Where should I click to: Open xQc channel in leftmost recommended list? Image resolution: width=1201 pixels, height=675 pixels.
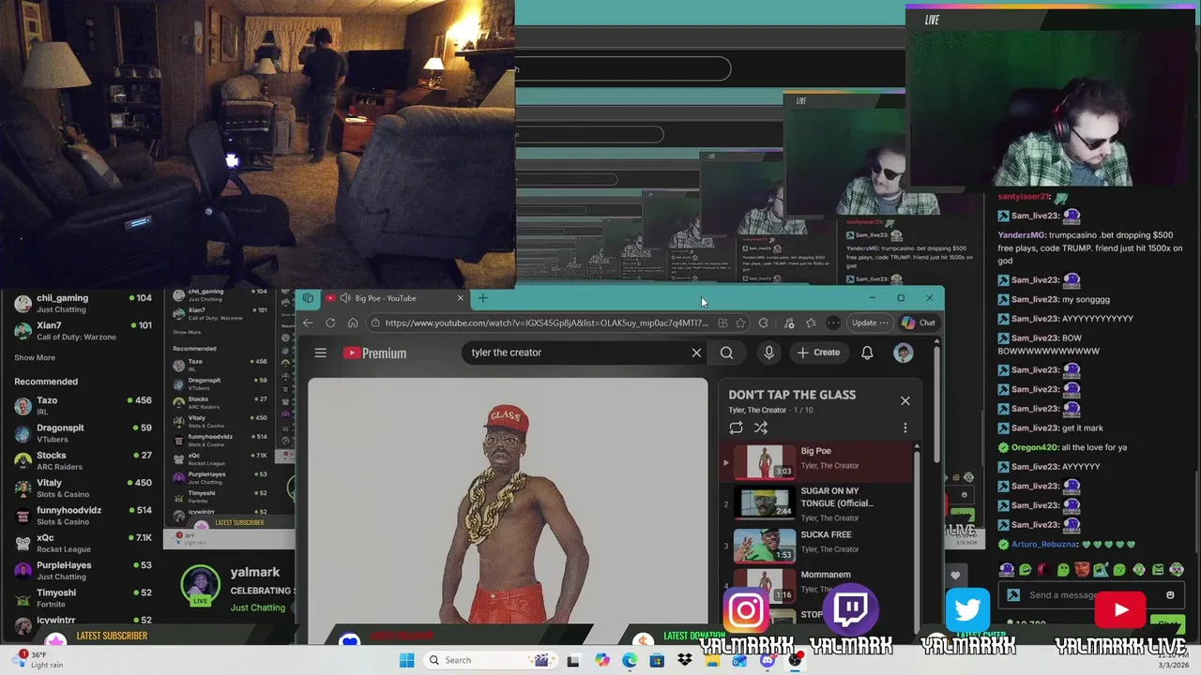click(x=83, y=543)
